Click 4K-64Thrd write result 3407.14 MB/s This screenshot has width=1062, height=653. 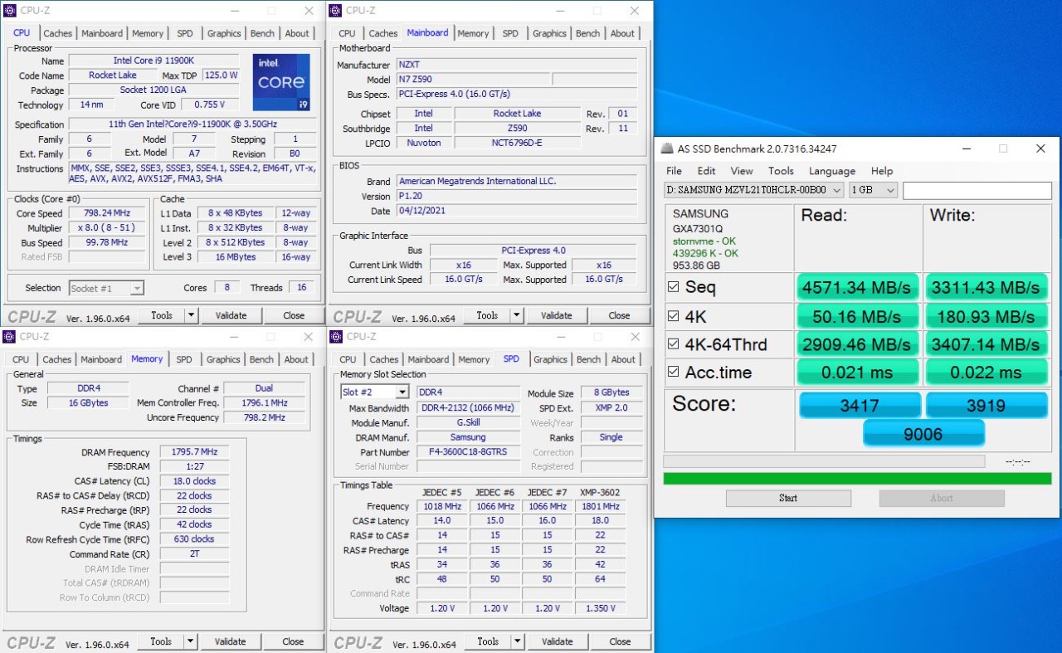986,344
